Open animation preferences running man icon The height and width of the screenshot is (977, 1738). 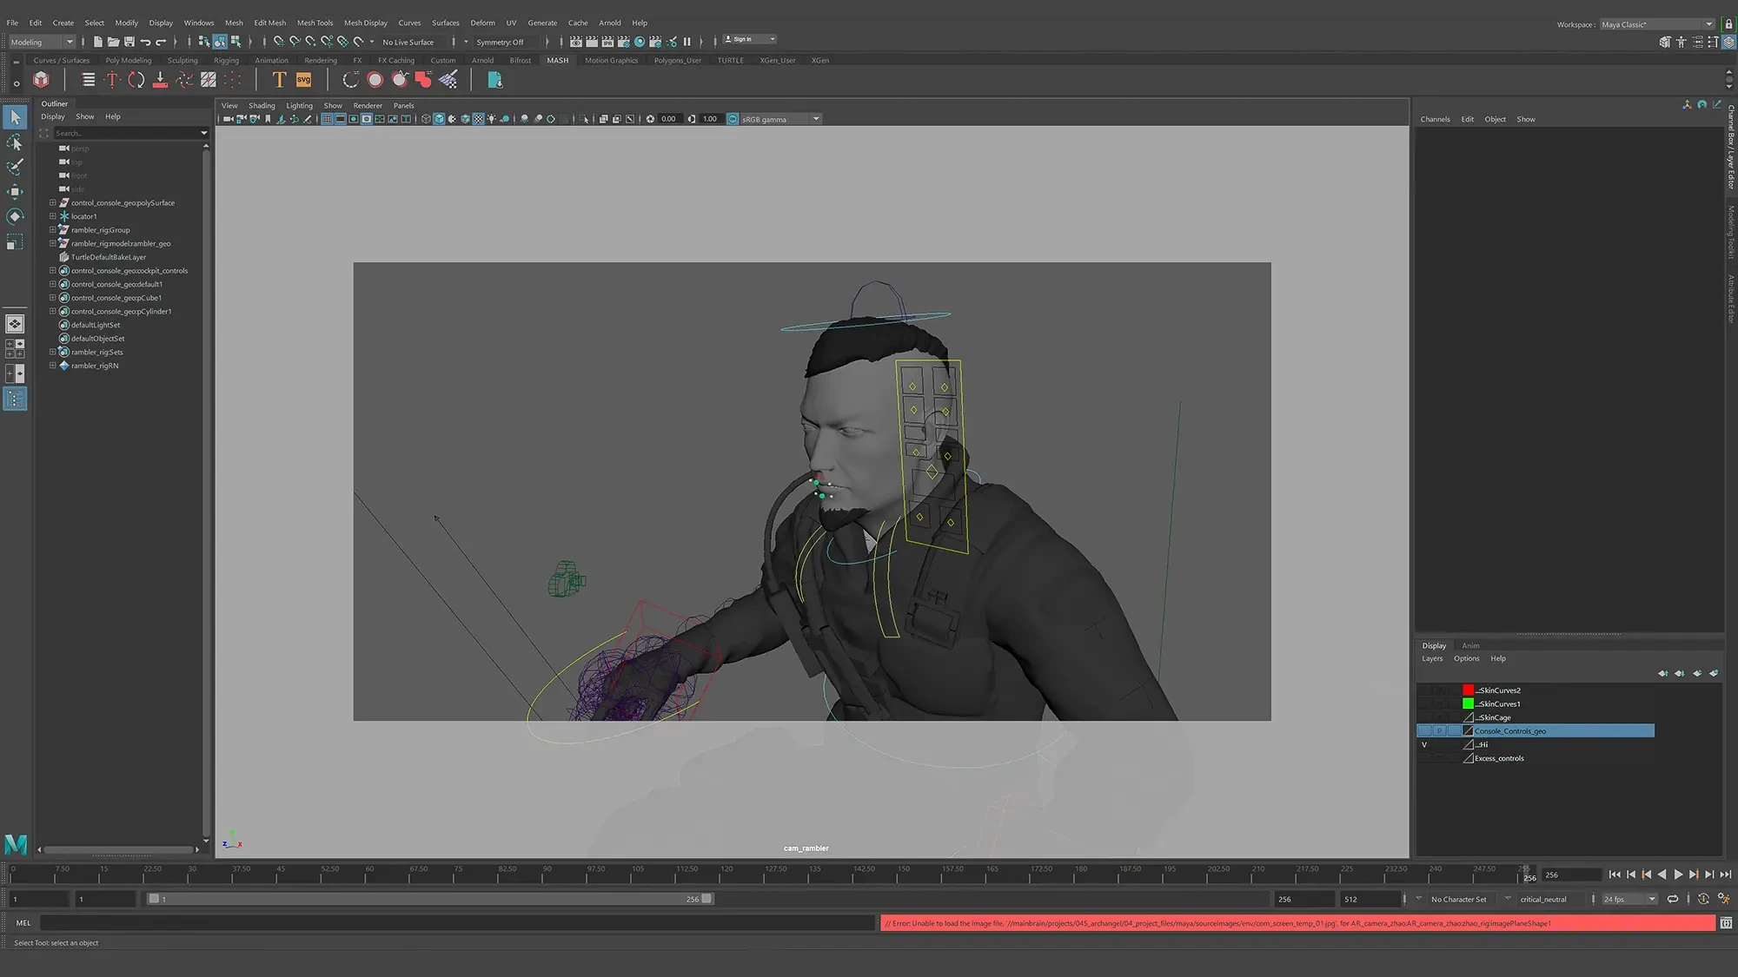coord(1724,899)
